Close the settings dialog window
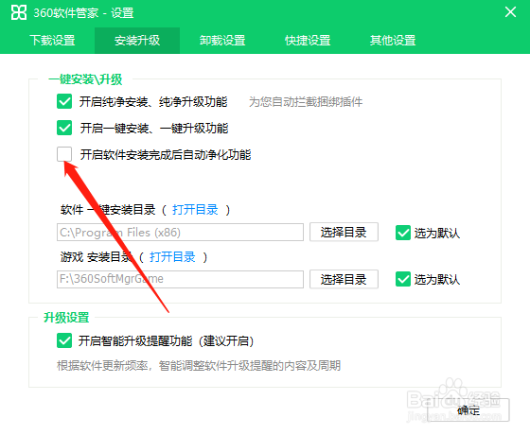 click(x=510, y=12)
